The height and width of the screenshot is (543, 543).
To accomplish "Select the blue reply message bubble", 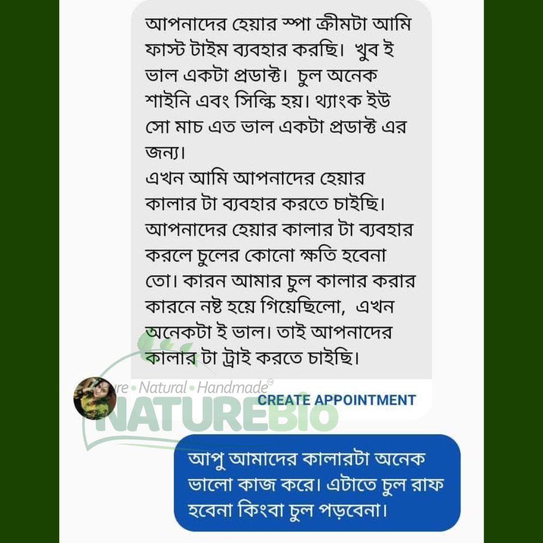I will pos(317,483).
